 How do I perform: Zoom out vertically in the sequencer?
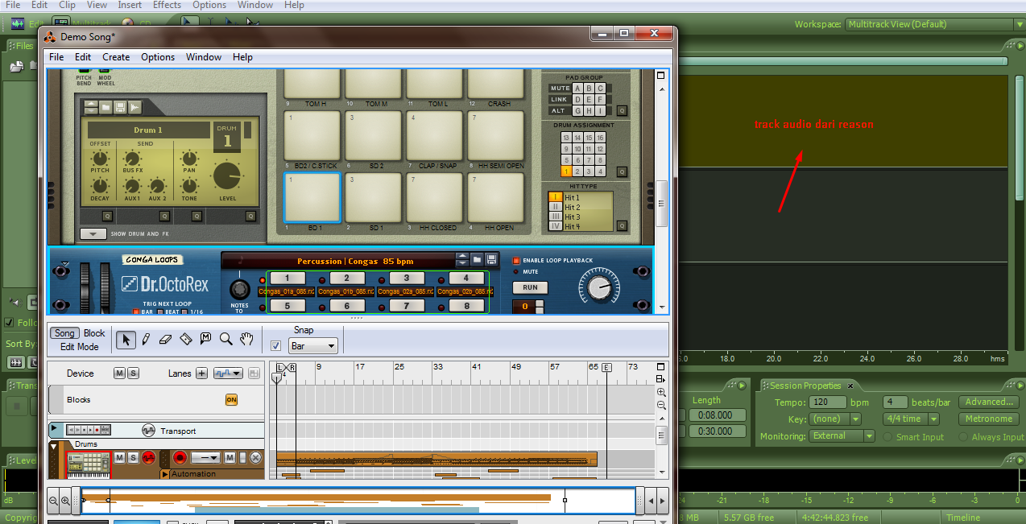[661, 405]
